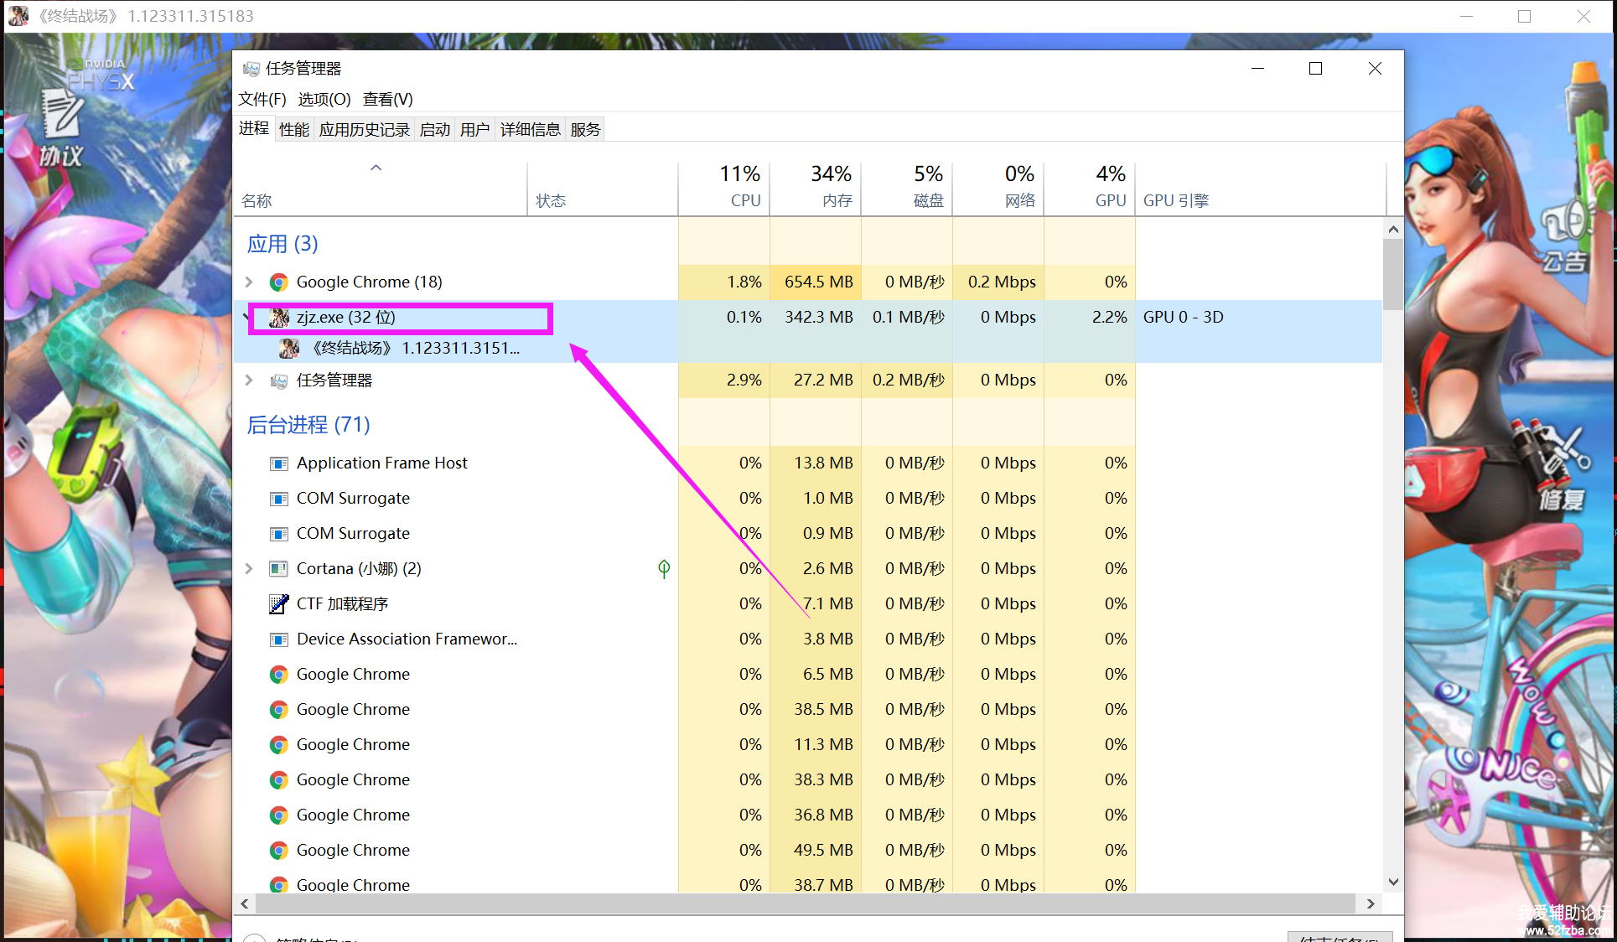1617x942 pixels.
Task: Click the Cortana (小娜) process icon
Action: pyautogui.click(x=278, y=569)
